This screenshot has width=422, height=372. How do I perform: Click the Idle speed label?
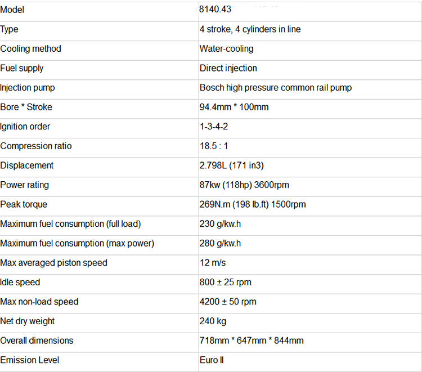pyautogui.click(x=20, y=282)
